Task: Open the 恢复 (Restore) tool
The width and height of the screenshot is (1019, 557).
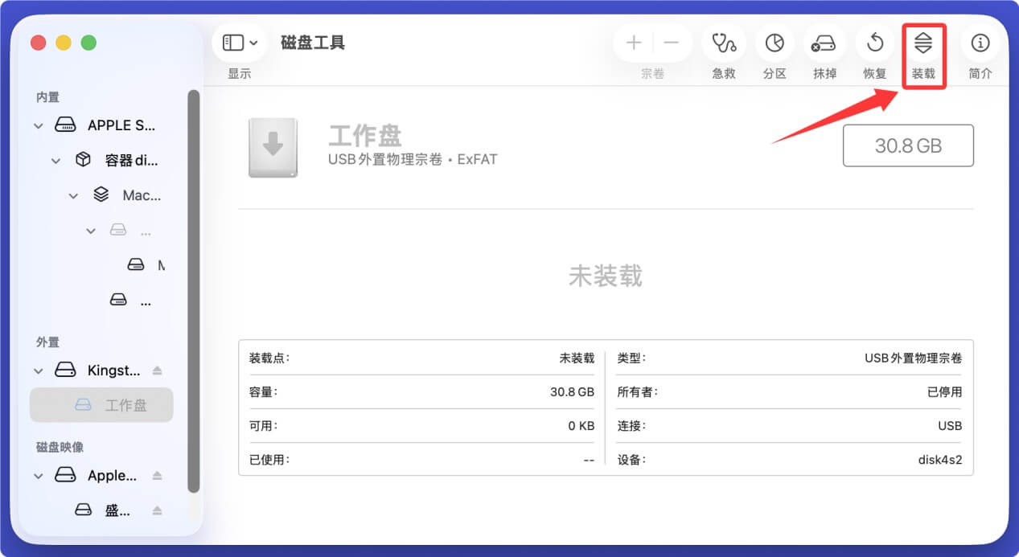Action: pos(874,43)
